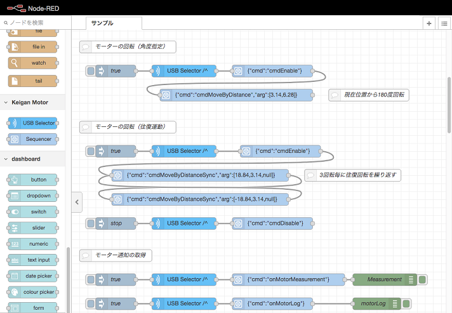Select comment node モーターの回転（往復運動）
Screen dimensions: 452x313
click(128, 127)
